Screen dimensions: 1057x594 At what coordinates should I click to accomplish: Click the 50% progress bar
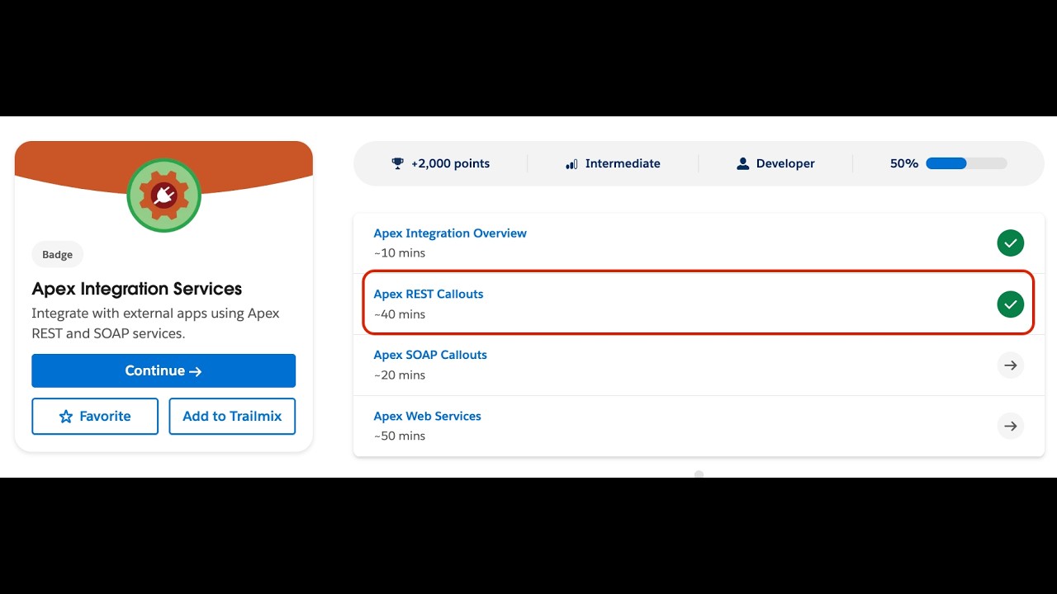pyautogui.click(x=966, y=163)
